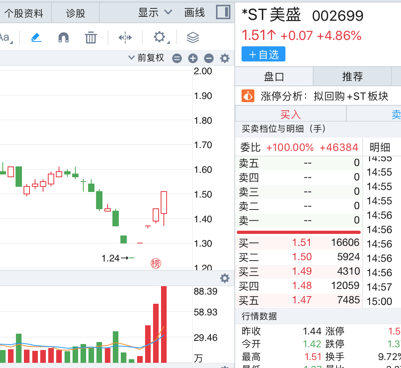Click the orange 涨停分析 icon
401x368 pixels.
248,96
